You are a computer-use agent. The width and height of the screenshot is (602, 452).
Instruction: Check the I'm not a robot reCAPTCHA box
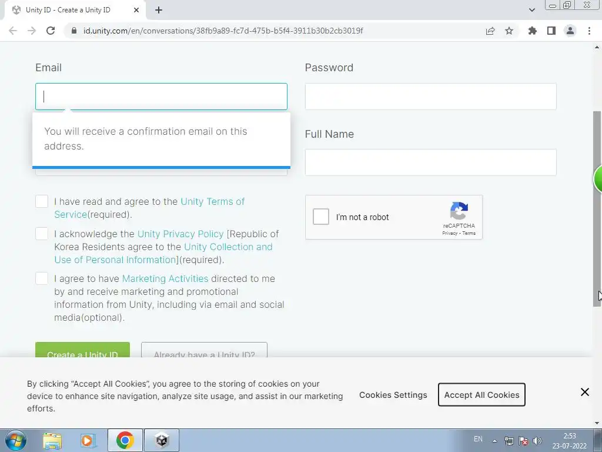tap(321, 217)
